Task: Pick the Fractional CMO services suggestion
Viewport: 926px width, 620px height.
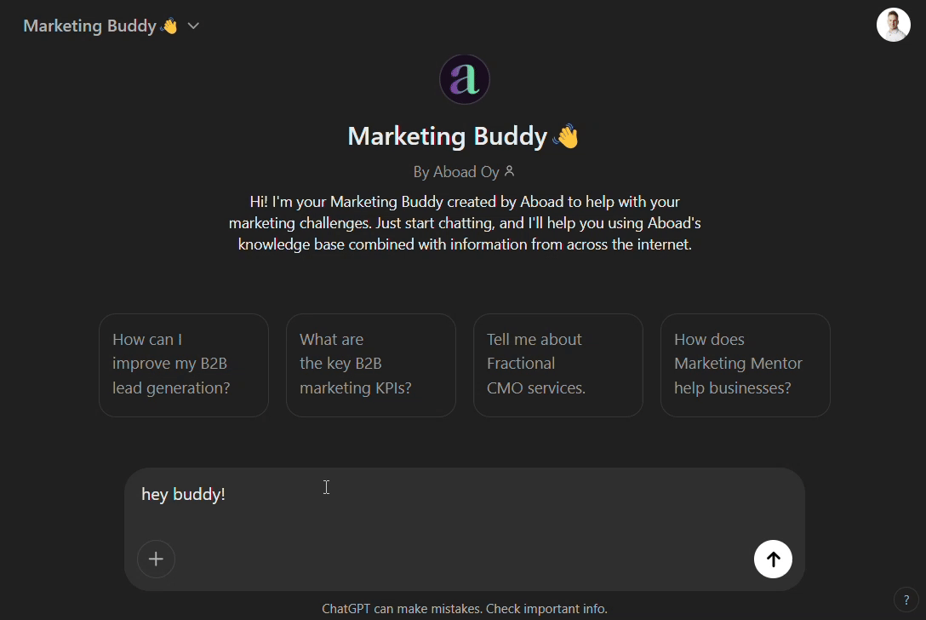Action: [x=558, y=365]
